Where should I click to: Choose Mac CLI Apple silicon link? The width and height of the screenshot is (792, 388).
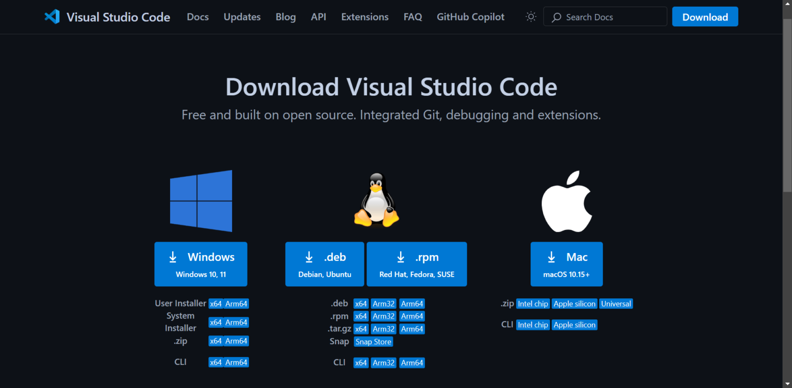click(x=574, y=325)
